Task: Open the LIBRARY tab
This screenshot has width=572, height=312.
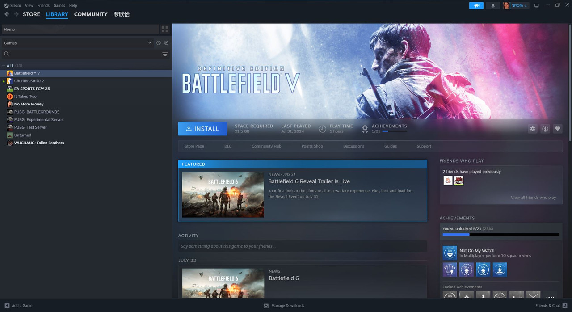Action: (57, 14)
